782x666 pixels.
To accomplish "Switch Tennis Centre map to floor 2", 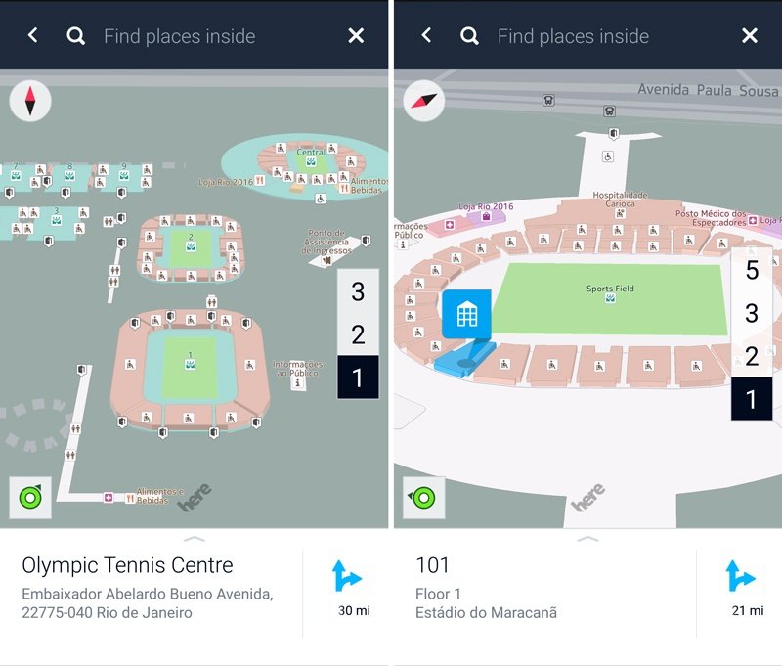I will (x=358, y=333).
